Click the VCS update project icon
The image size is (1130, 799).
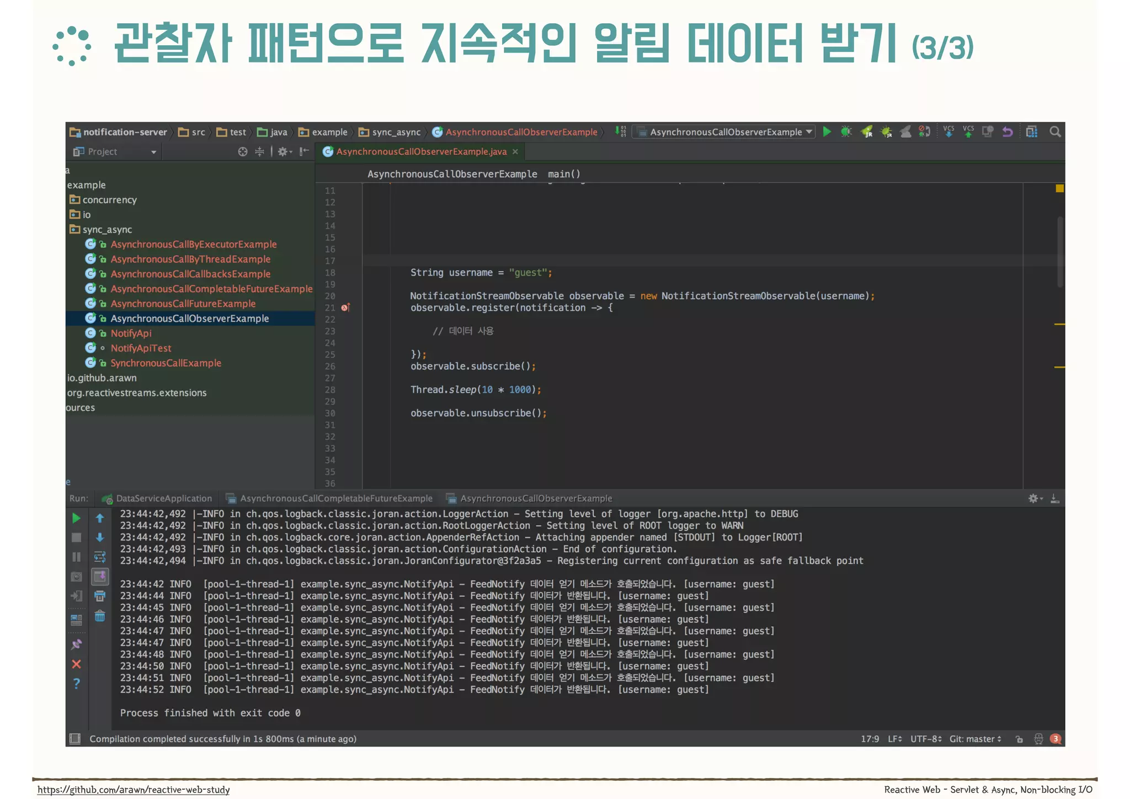pyautogui.click(x=948, y=131)
